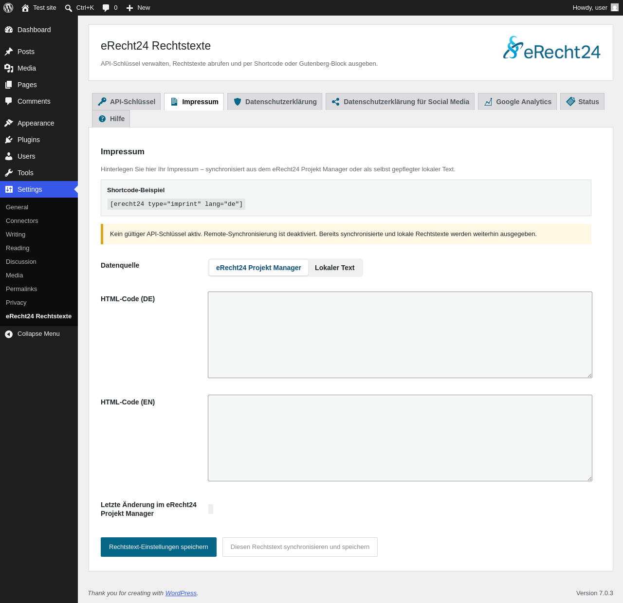This screenshot has height=603, width=623.
Task: Click Diesen Rechtstext synchronisieren und speichern
Action: coord(300,547)
